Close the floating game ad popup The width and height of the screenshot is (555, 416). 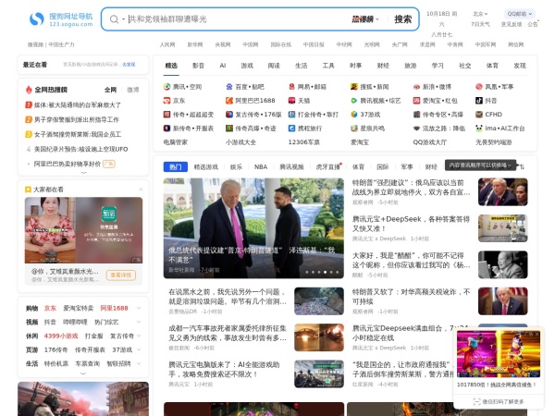[536, 334]
